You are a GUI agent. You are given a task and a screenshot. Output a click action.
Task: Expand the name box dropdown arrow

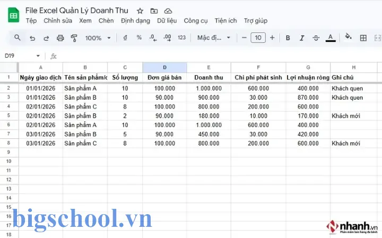click(38, 56)
